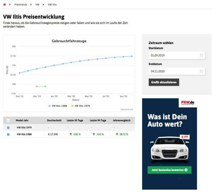Click the left green 1979 data point
This screenshot has height=192, width=214.
[x=37, y=86]
